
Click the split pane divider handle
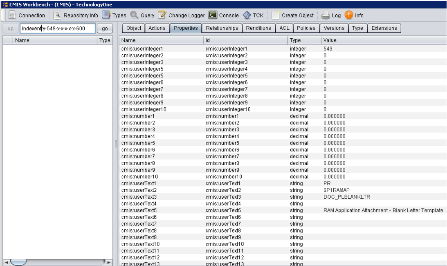(116, 144)
